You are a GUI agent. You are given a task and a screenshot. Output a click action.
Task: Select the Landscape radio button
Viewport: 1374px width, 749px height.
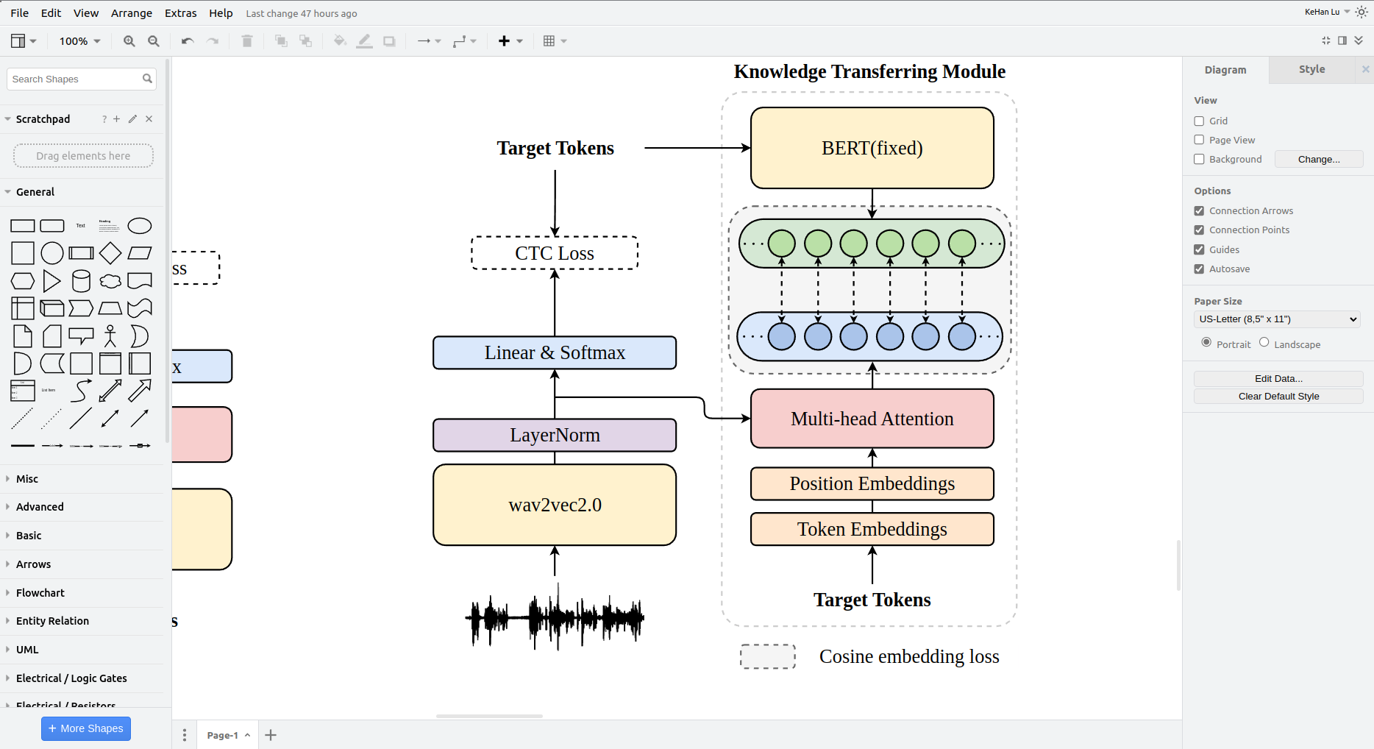[x=1264, y=342]
